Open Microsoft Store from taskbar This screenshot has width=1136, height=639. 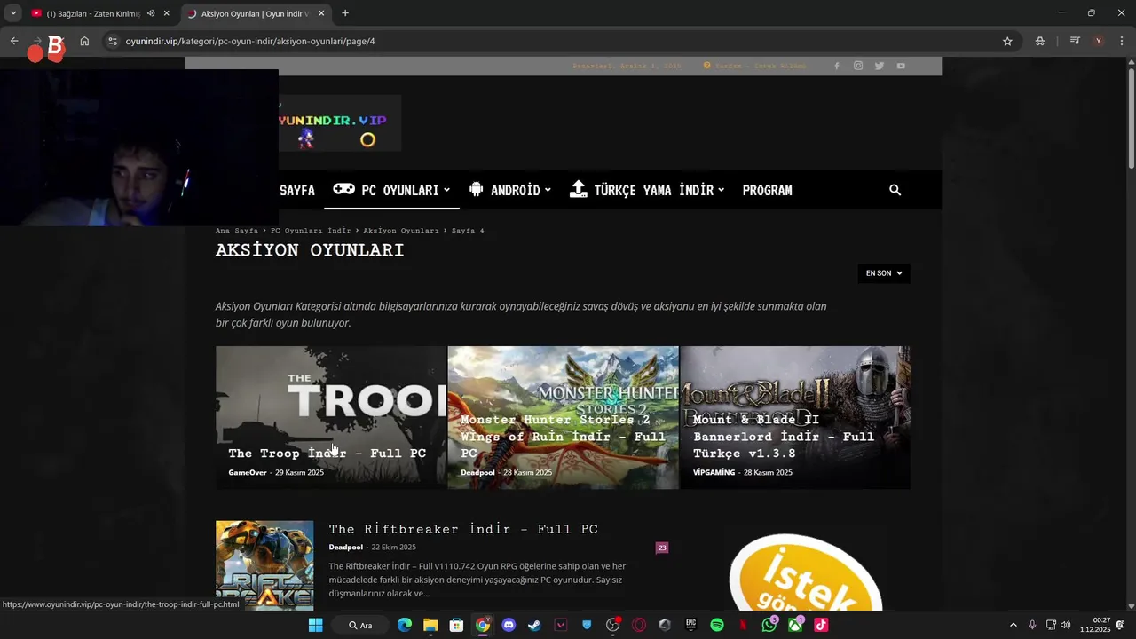pos(456,625)
